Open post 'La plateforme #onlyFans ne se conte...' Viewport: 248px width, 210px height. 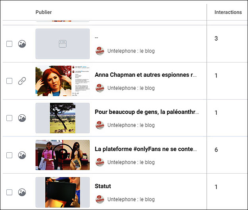146,149
